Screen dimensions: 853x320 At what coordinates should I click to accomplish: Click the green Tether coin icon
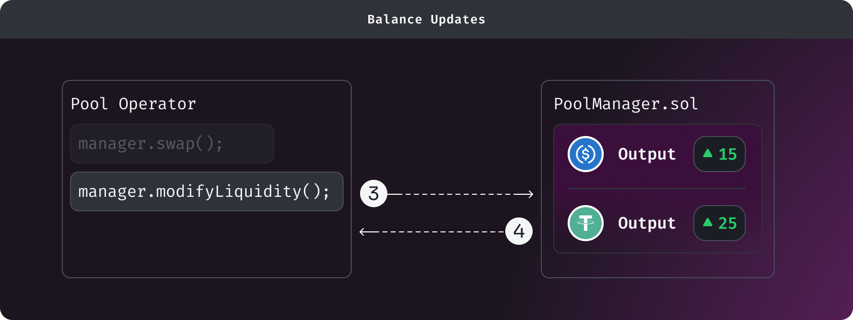(586, 223)
